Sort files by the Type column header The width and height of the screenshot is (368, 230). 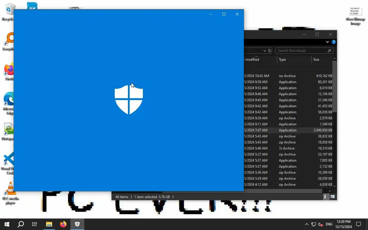click(x=294, y=60)
